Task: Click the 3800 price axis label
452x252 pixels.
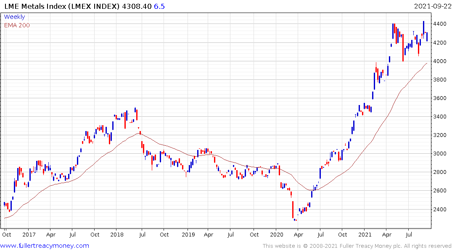Action: (x=440, y=79)
